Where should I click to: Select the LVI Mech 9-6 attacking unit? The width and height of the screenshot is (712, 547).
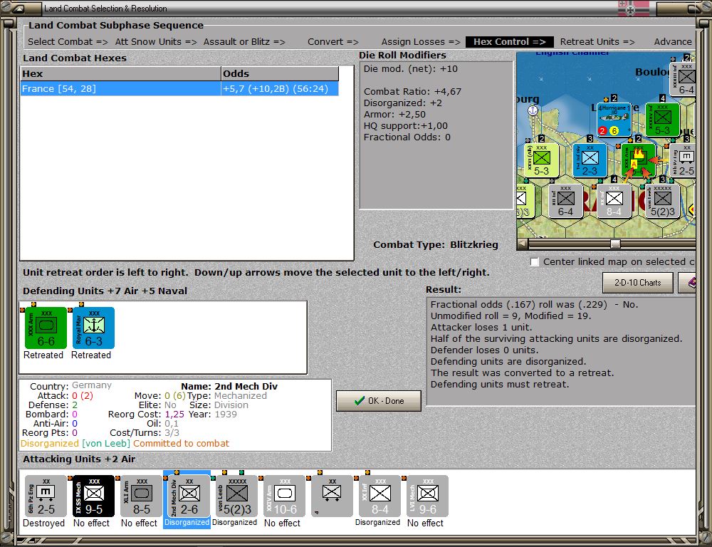tap(427, 496)
